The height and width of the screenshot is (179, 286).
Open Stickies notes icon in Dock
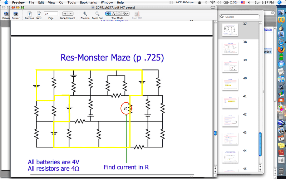[x=281, y=146]
